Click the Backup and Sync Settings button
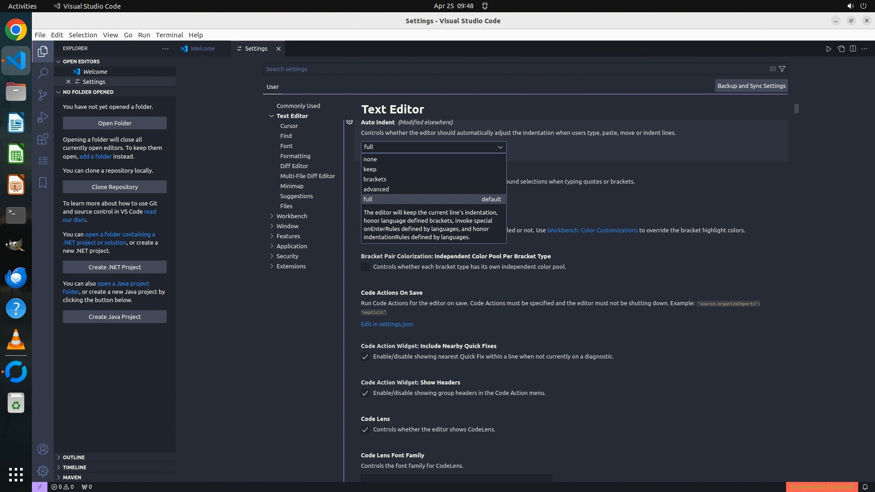The image size is (875, 492). [x=751, y=86]
